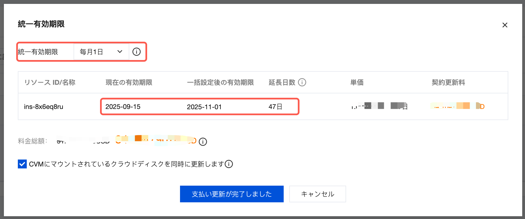This screenshot has width=525, height=219.
Task: Click the current expiry date 2025-09-15
Action: pyautogui.click(x=123, y=107)
